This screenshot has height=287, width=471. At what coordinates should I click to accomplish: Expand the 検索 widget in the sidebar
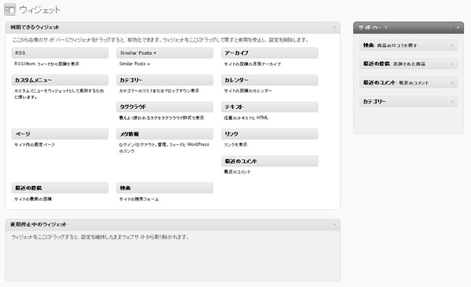(x=452, y=45)
